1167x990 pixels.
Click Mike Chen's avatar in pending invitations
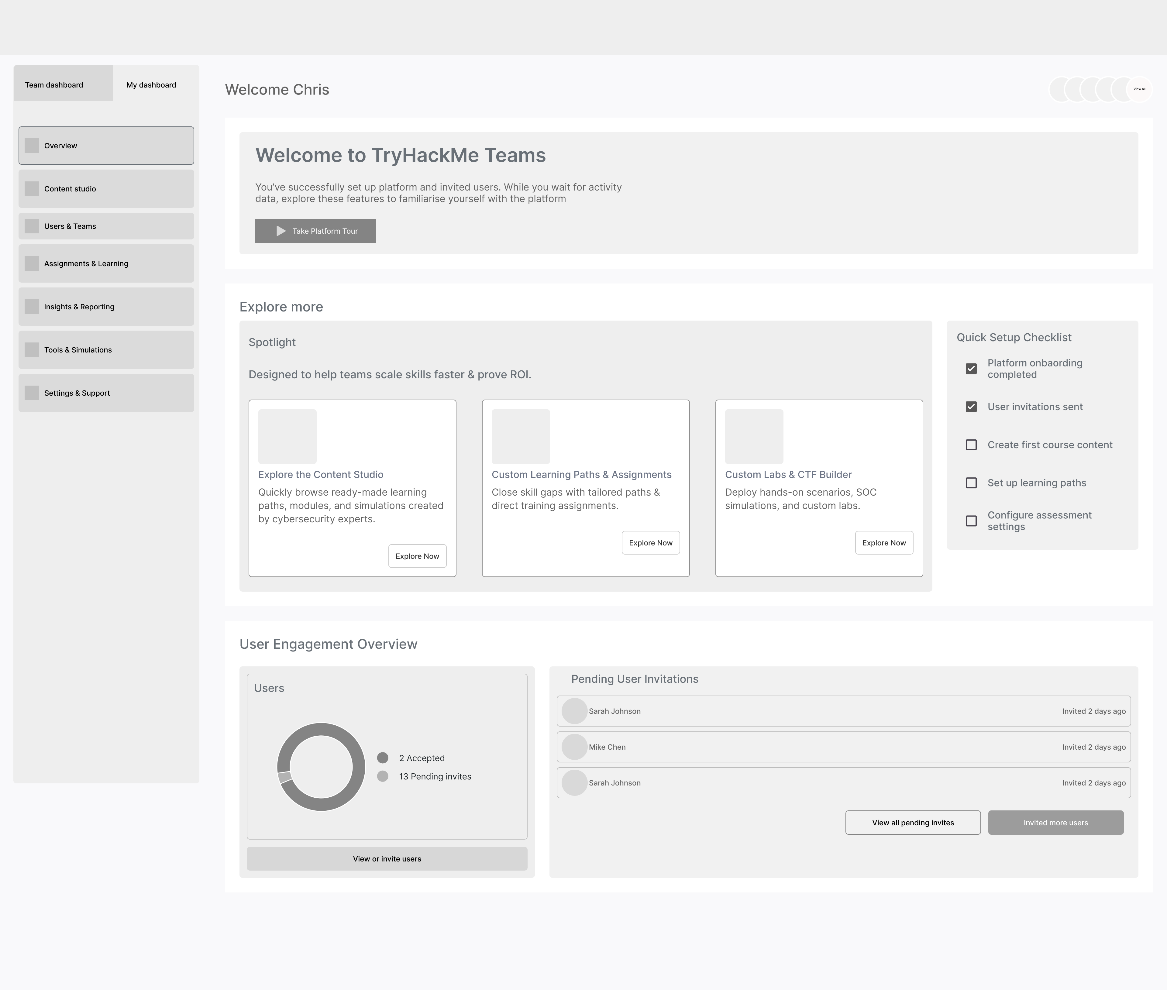[574, 748]
